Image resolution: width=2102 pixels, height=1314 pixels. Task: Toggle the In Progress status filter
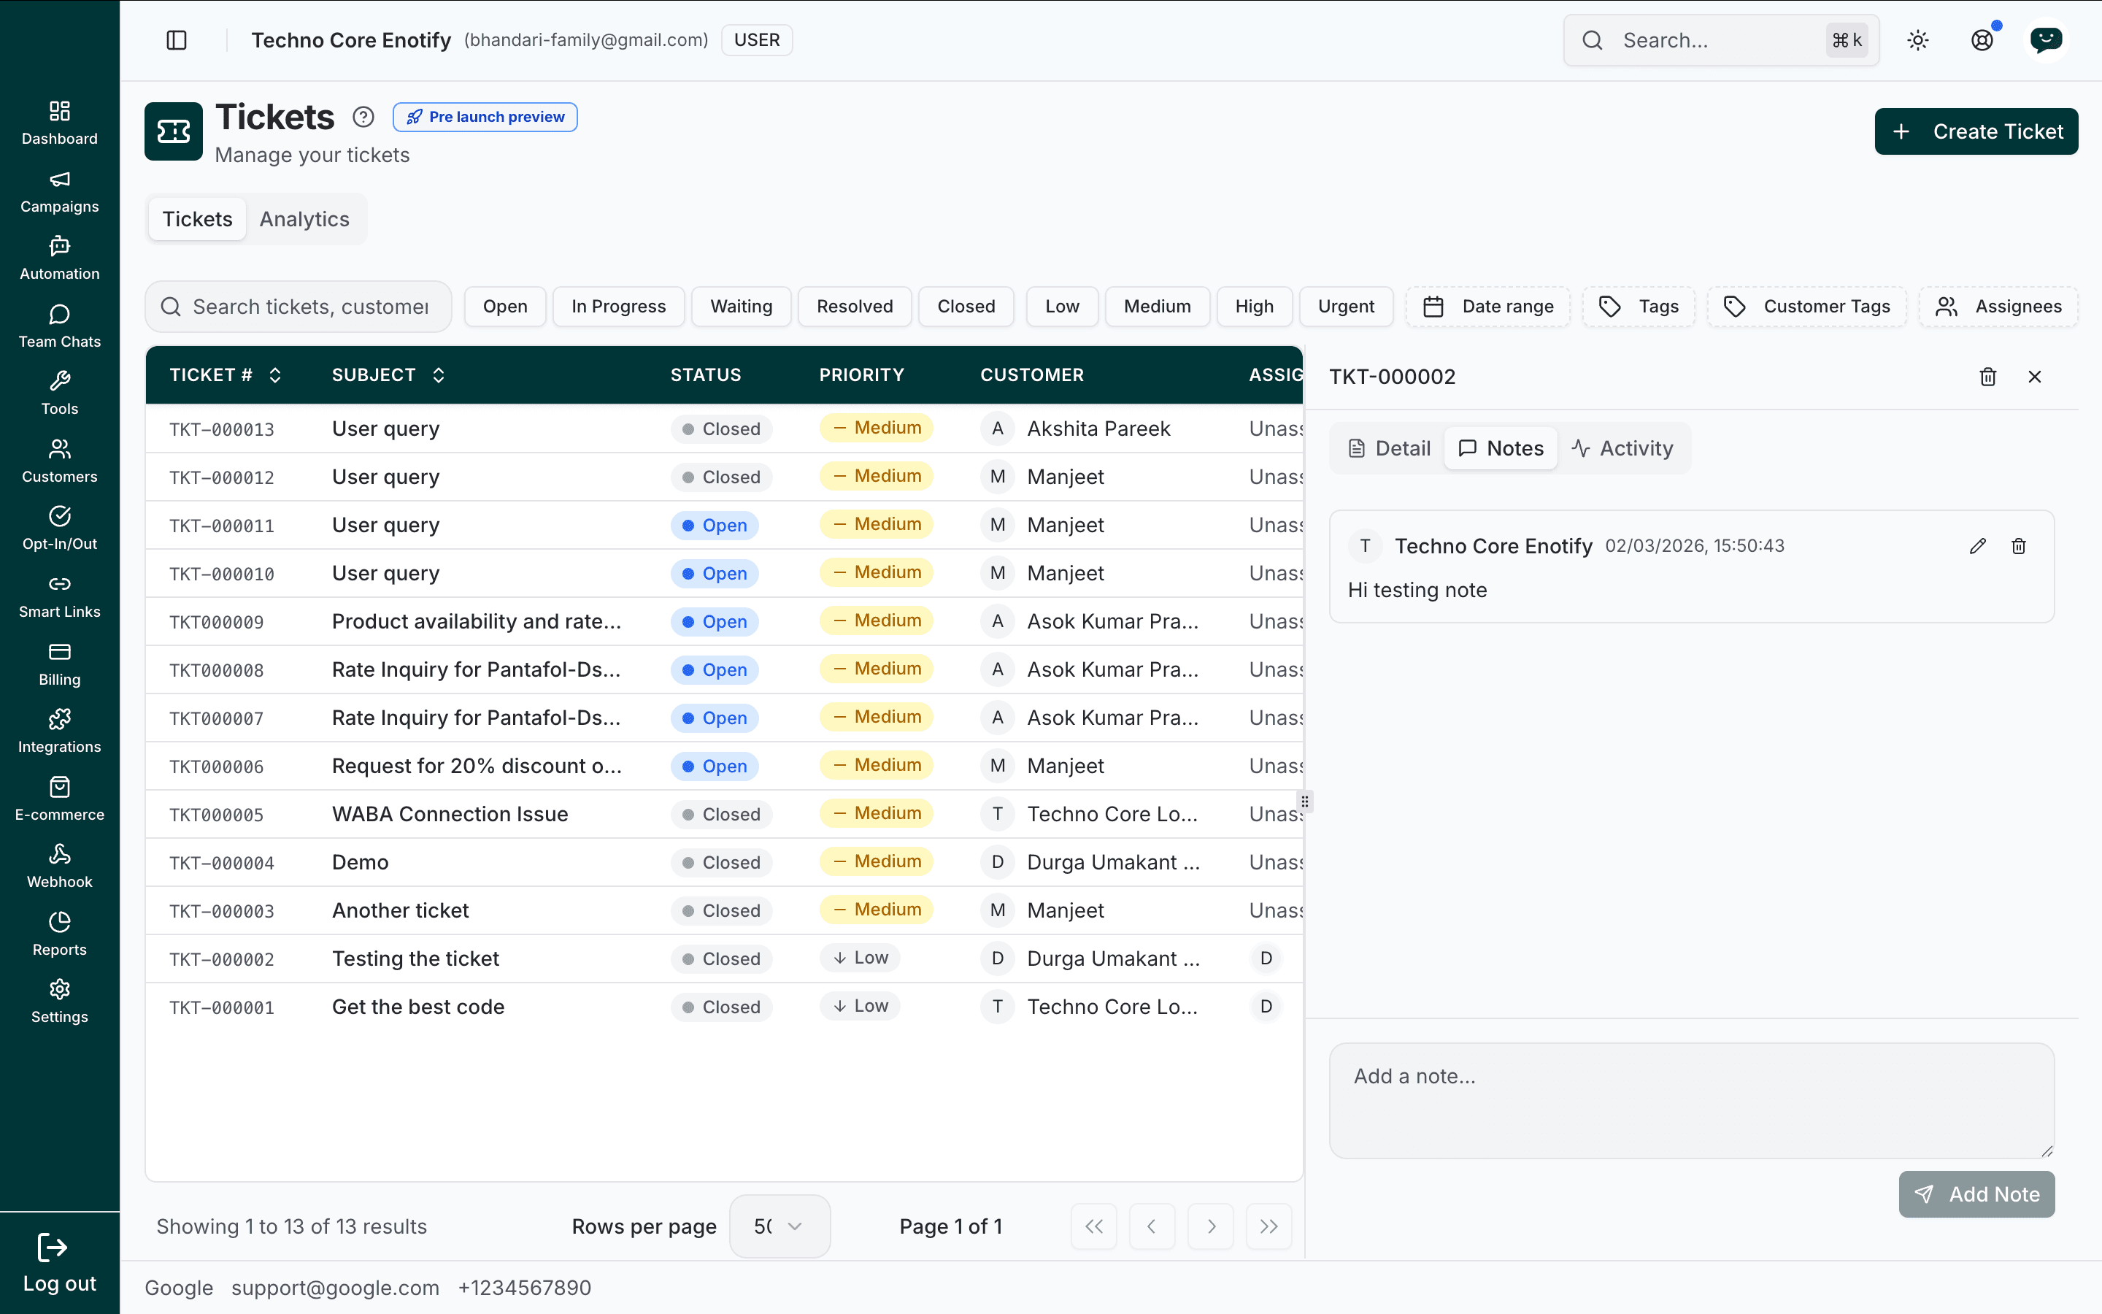pyautogui.click(x=618, y=307)
